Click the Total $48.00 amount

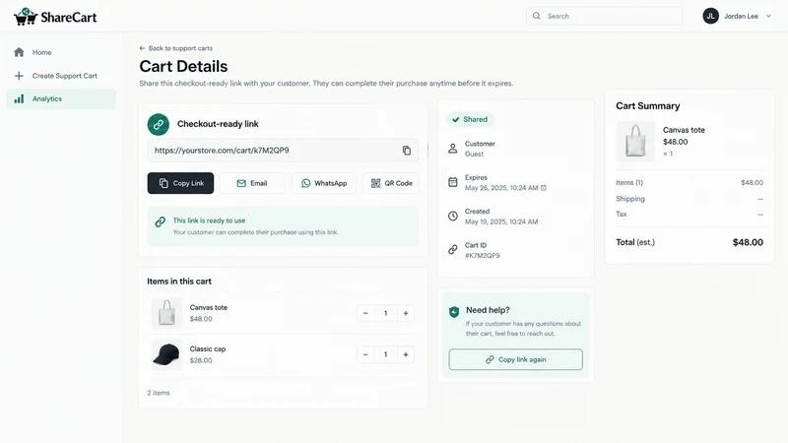point(748,242)
